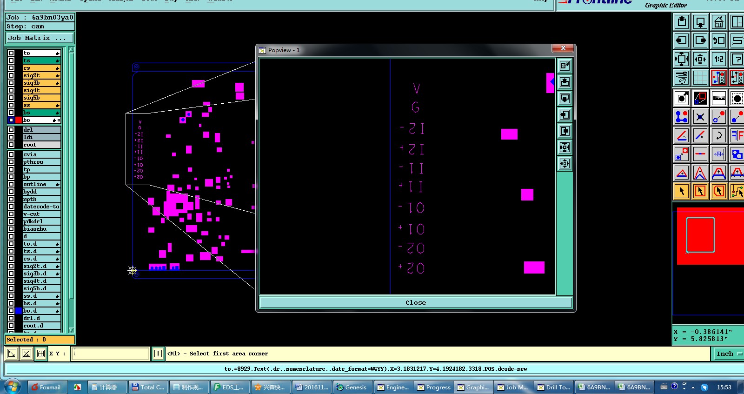The width and height of the screenshot is (744, 394).
Task: Click the previous zoom icon
Action: (x=719, y=40)
